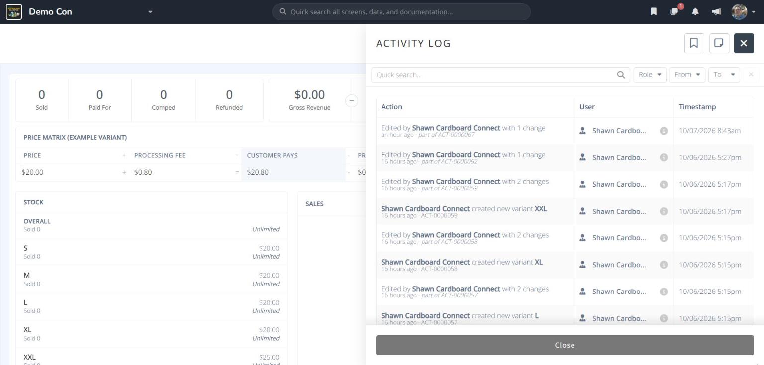Focus the Activity Log quick search box
Screen dimensions: 764x365
pyautogui.click(x=500, y=75)
